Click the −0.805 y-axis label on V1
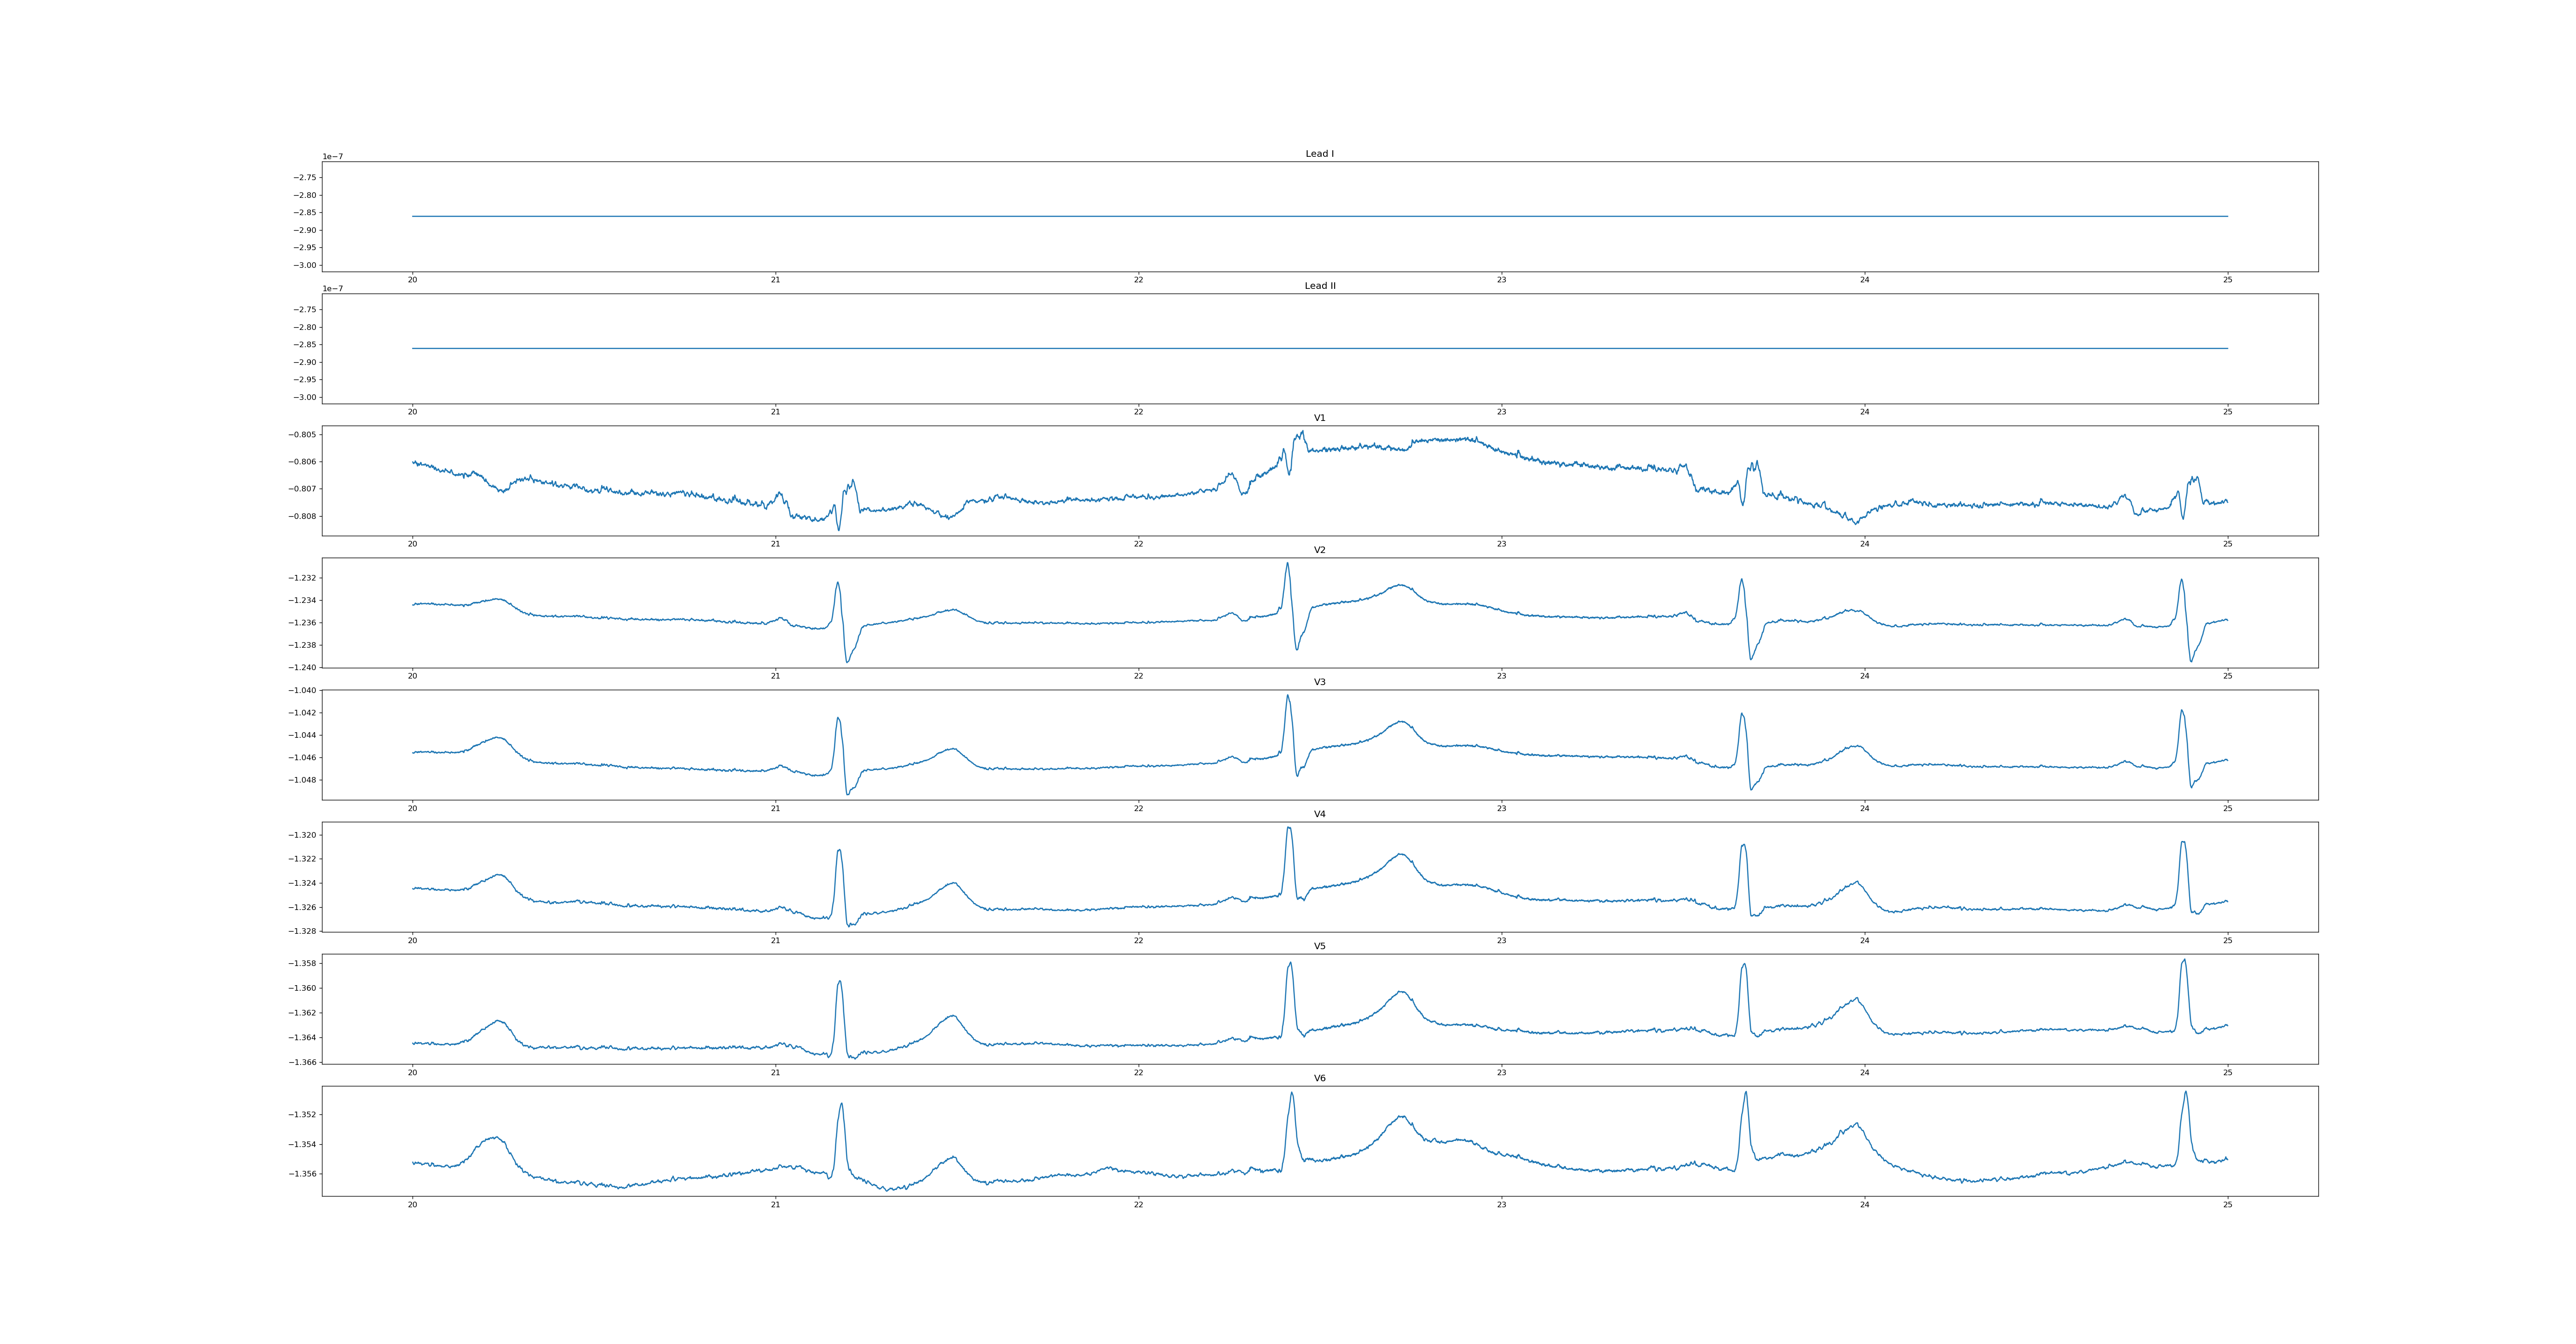Viewport: 2576px width, 1344px height. click(x=302, y=435)
